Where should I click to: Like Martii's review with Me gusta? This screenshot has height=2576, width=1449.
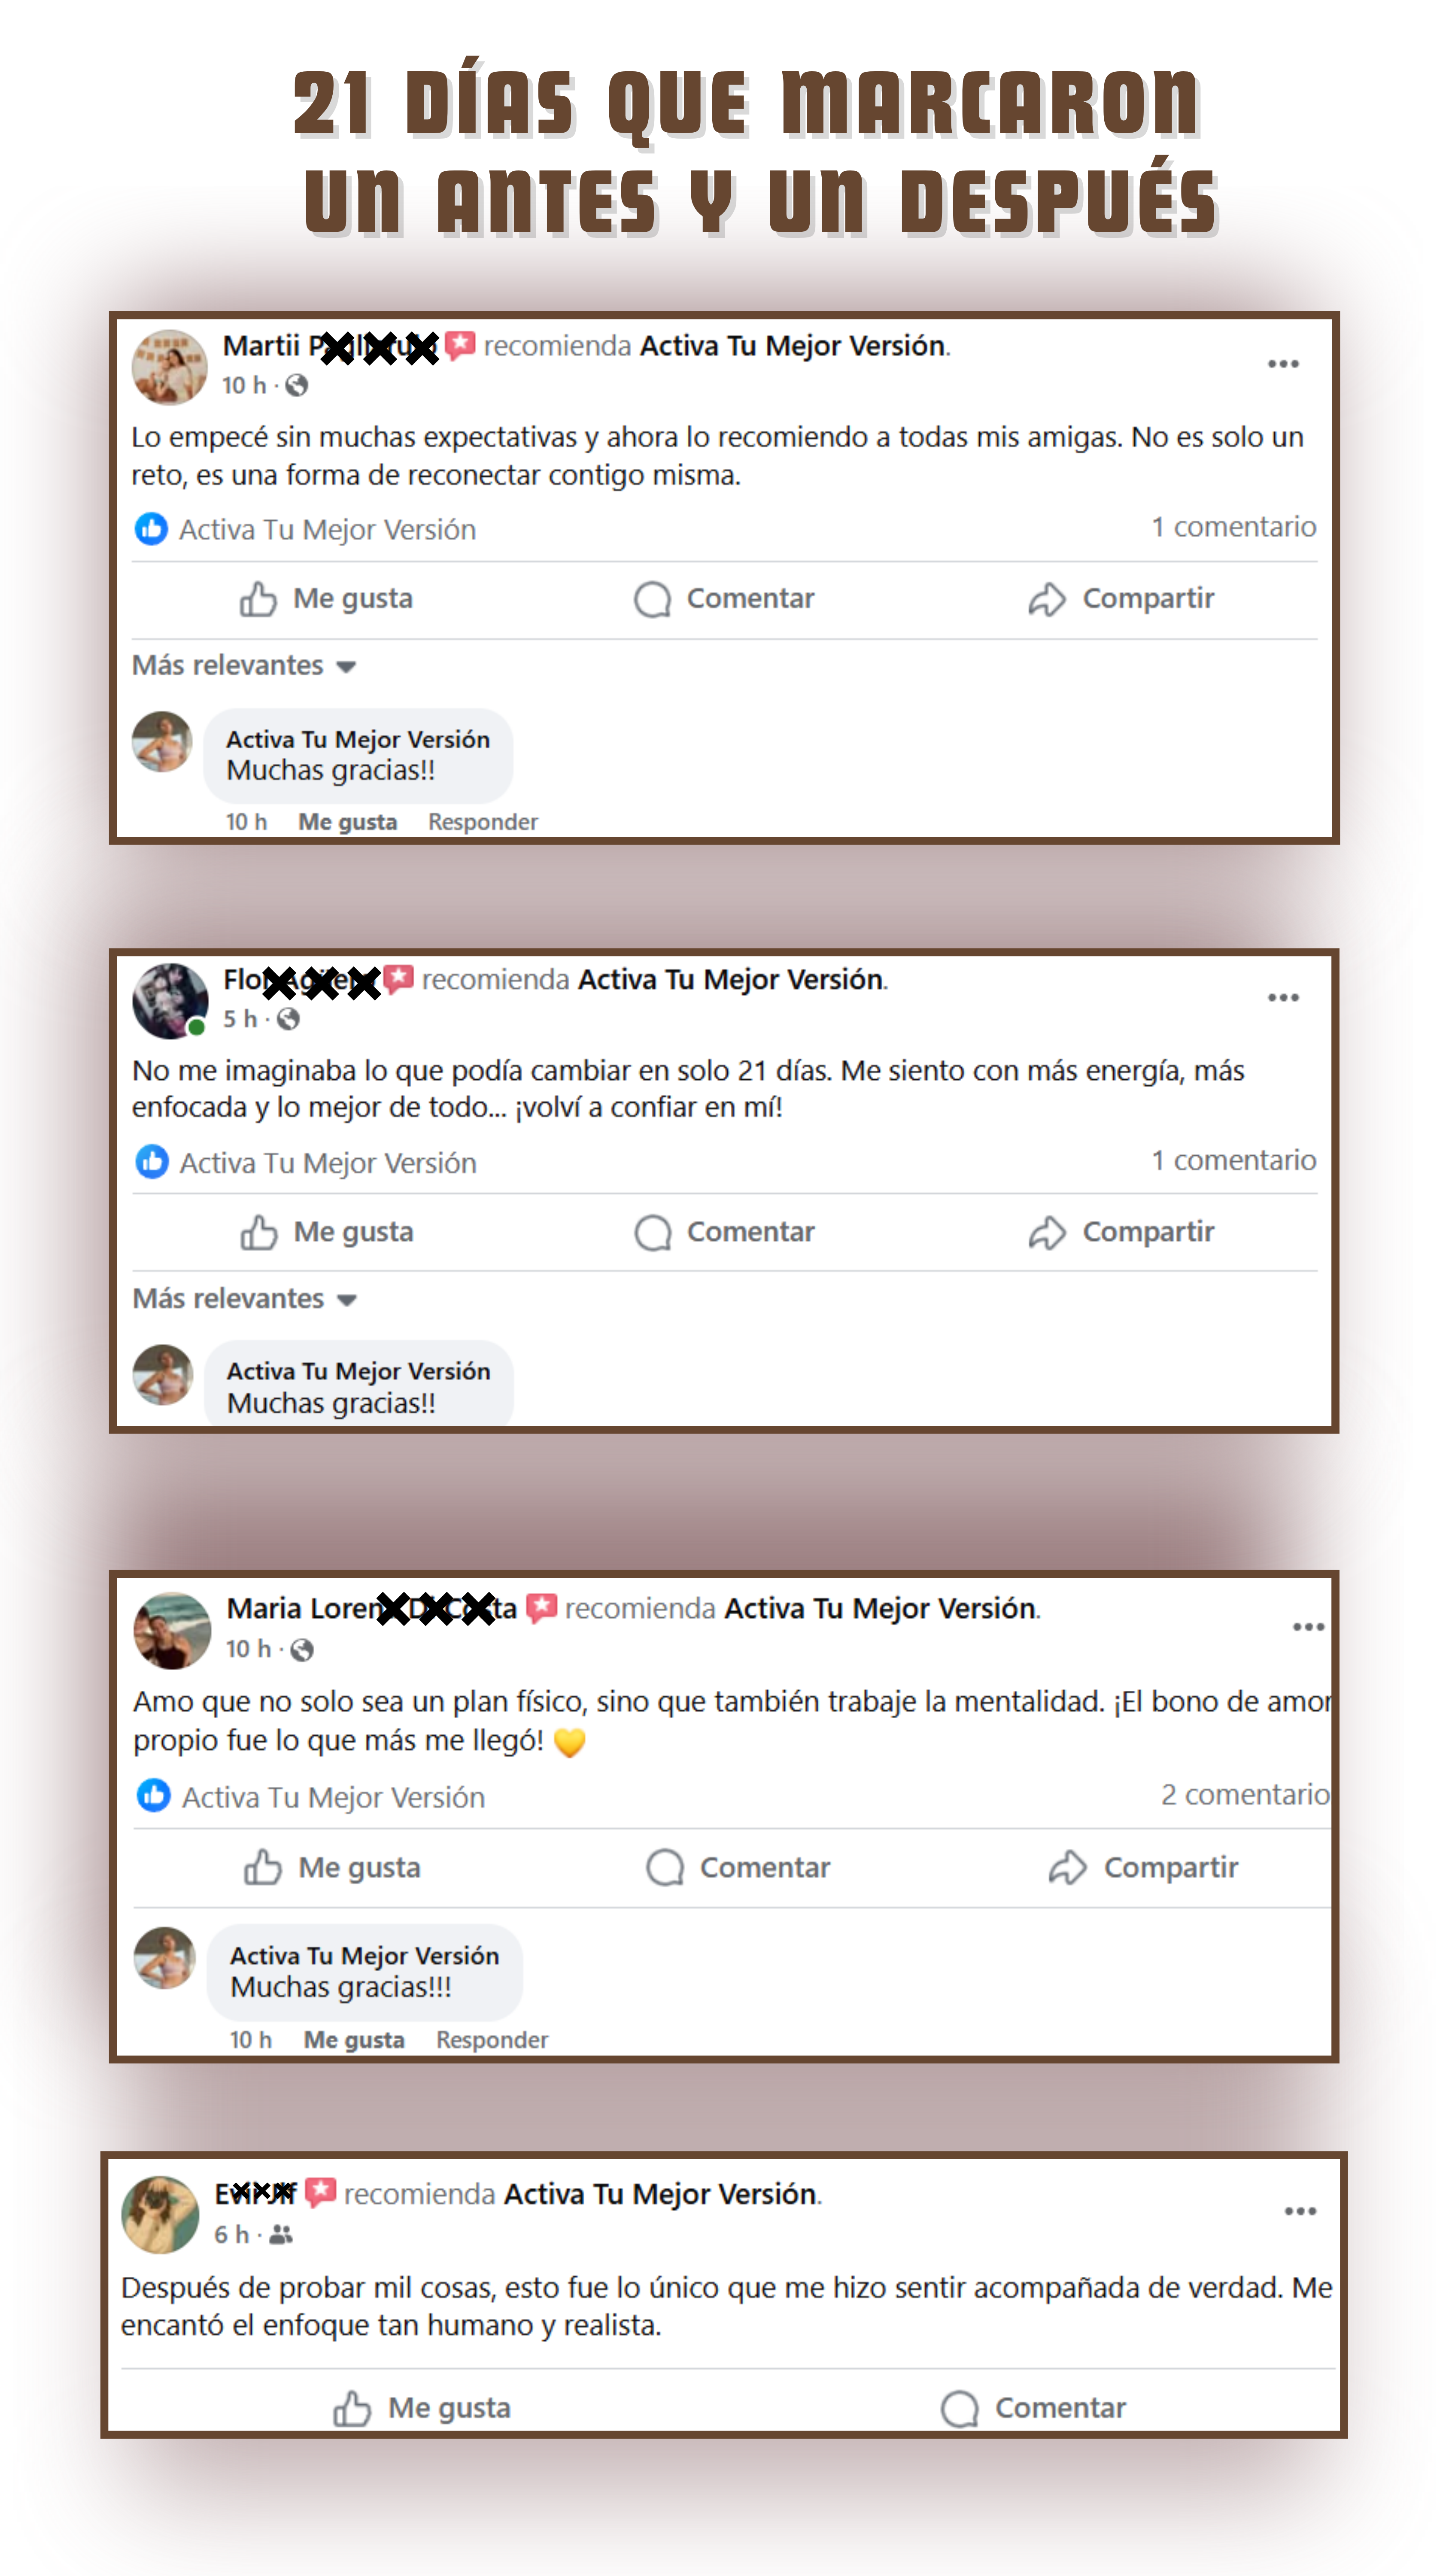(x=326, y=599)
